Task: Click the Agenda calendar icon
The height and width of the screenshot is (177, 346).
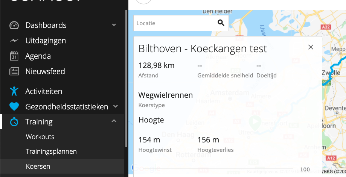Action: tap(14, 56)
